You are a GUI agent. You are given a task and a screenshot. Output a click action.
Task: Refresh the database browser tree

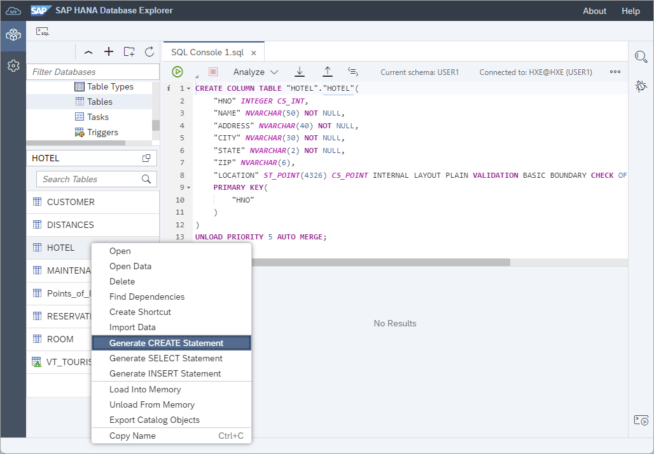150,51
